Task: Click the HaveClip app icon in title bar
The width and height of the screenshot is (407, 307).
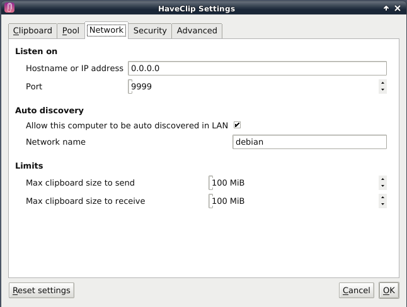Action: click(x=9, y=9)
